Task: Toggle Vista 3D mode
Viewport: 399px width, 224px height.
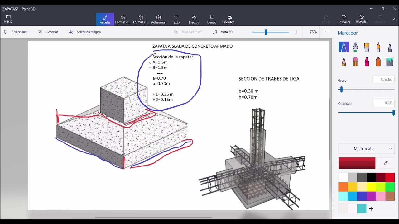Action: click(x=223, y=32)
